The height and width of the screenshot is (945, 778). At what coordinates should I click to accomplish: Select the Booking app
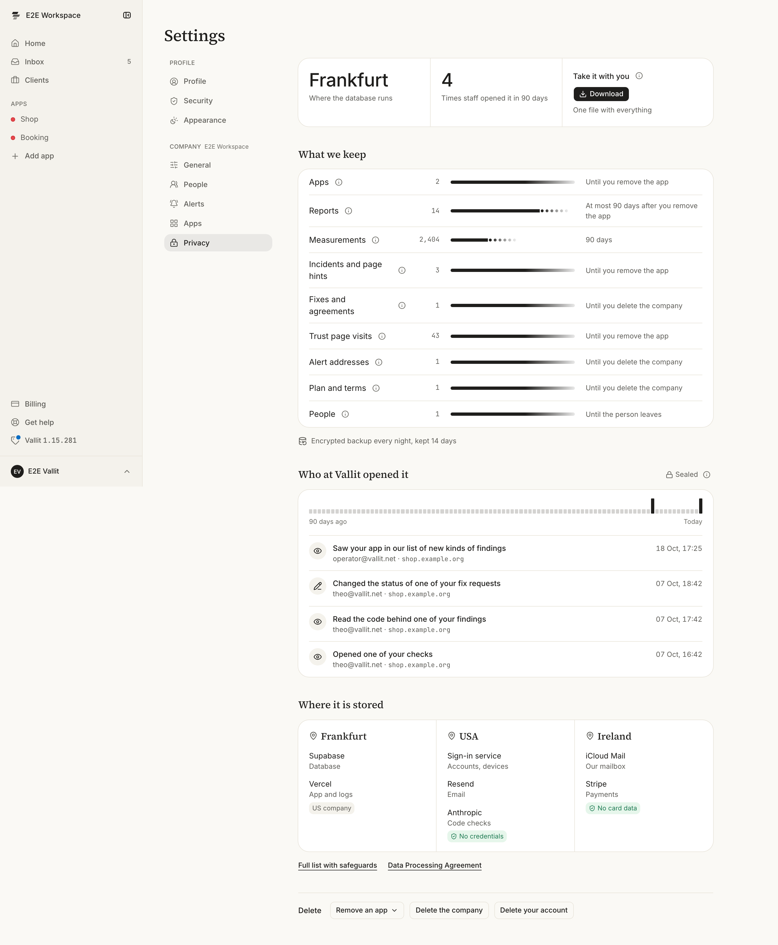point(71,137)
